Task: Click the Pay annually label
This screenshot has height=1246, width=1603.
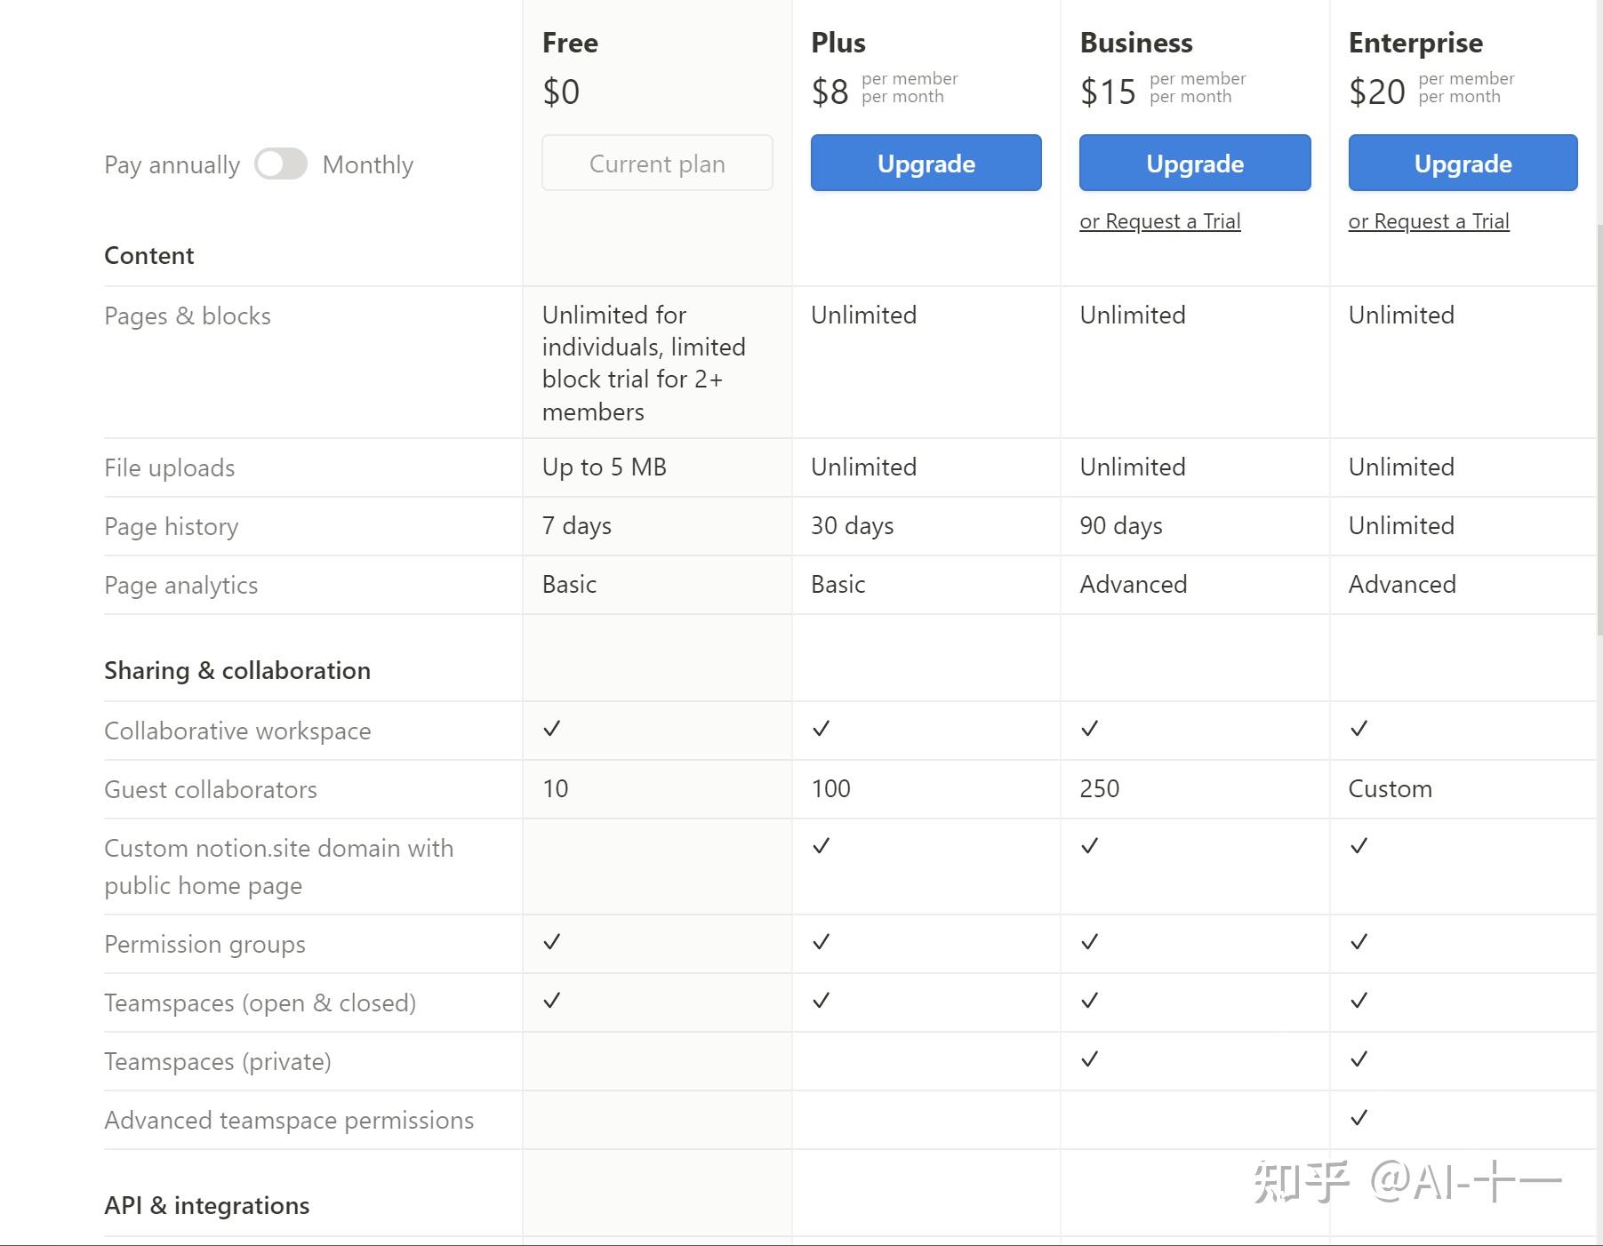Action: (172, 165)
